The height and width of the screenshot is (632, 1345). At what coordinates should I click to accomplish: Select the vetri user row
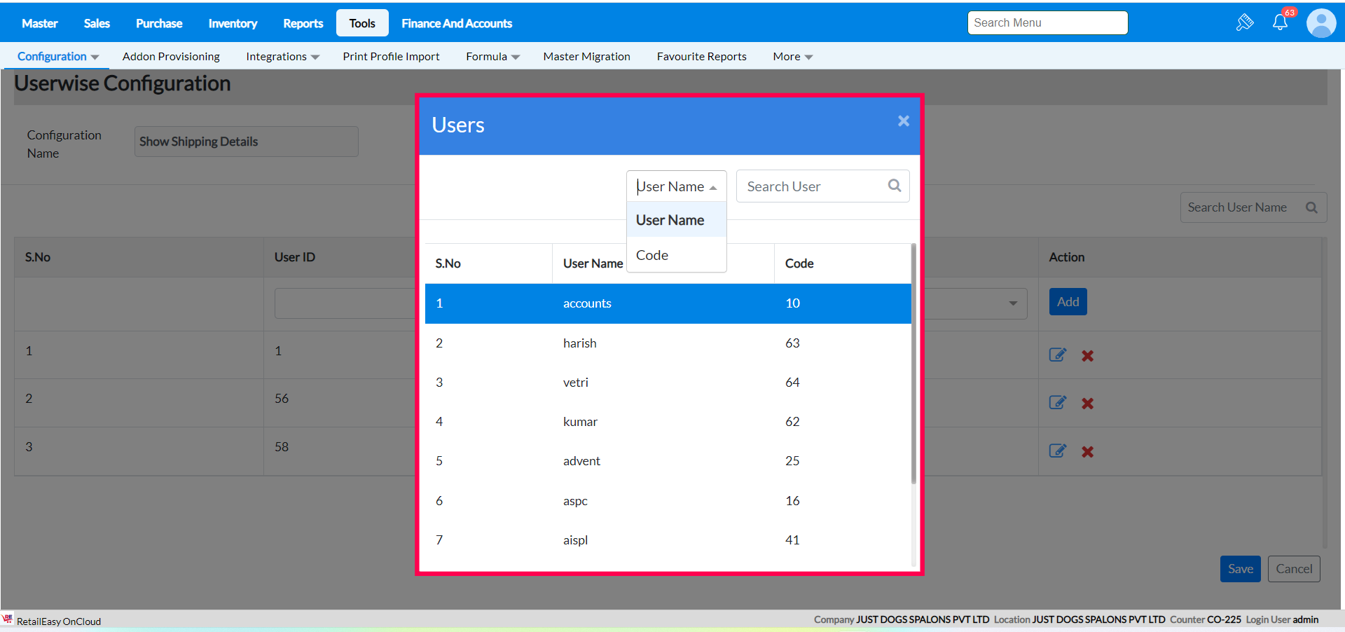pyautogui.click(x=668, y=382)
